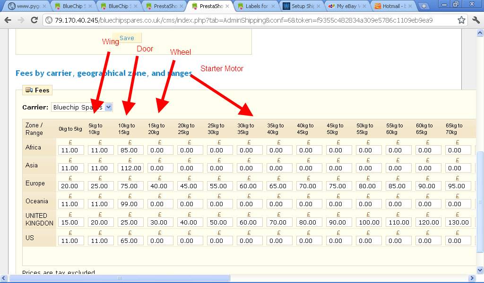484x283 pixels.
Task: Edit Asia 0kg to 5kg fee field
Action: pyautogui.click(x=71, y=168)
